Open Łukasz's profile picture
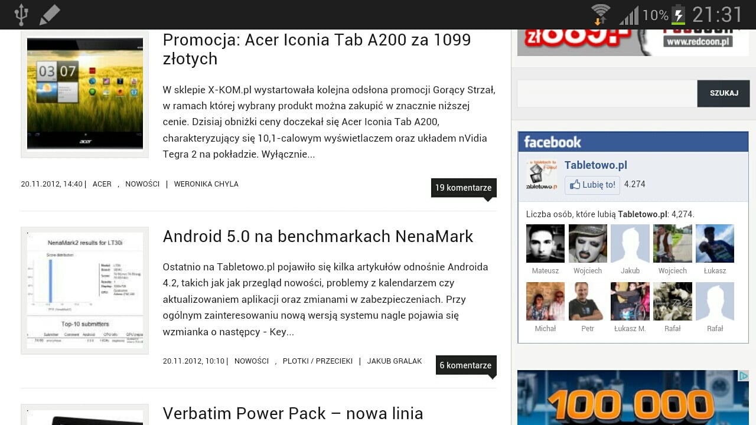The height and width of the screenshot is (425, 756). (x=715, y=243)
